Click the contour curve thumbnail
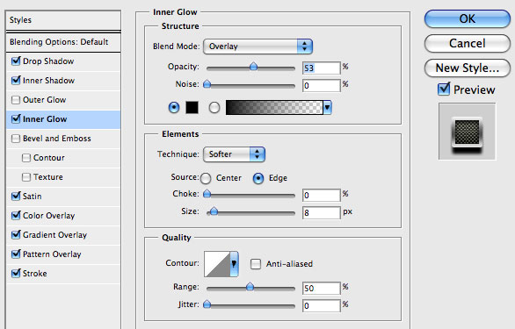The height and width of the screenshot is (329, 515). click(217, 264)
